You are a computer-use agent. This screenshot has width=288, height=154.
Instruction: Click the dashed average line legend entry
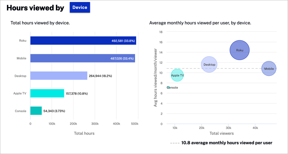click(x=221, y=143)
